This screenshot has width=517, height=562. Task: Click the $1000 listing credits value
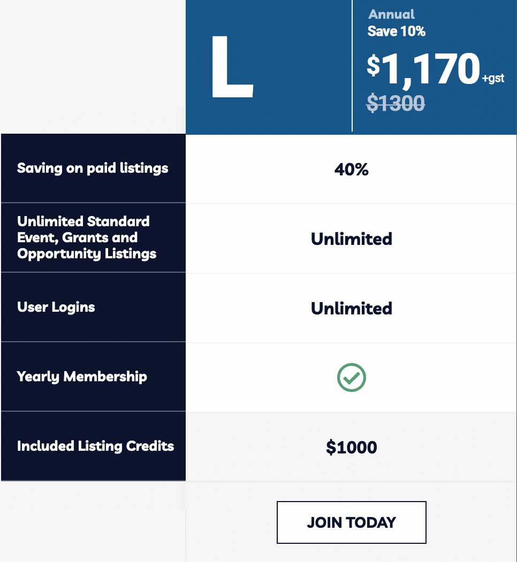[x=352, y=447]
